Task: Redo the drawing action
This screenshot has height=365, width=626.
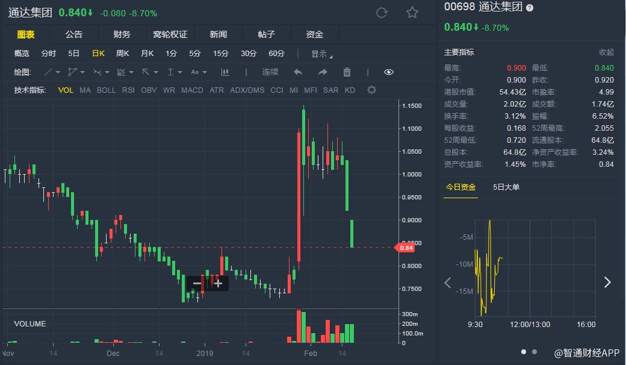Action: (323, 72)
